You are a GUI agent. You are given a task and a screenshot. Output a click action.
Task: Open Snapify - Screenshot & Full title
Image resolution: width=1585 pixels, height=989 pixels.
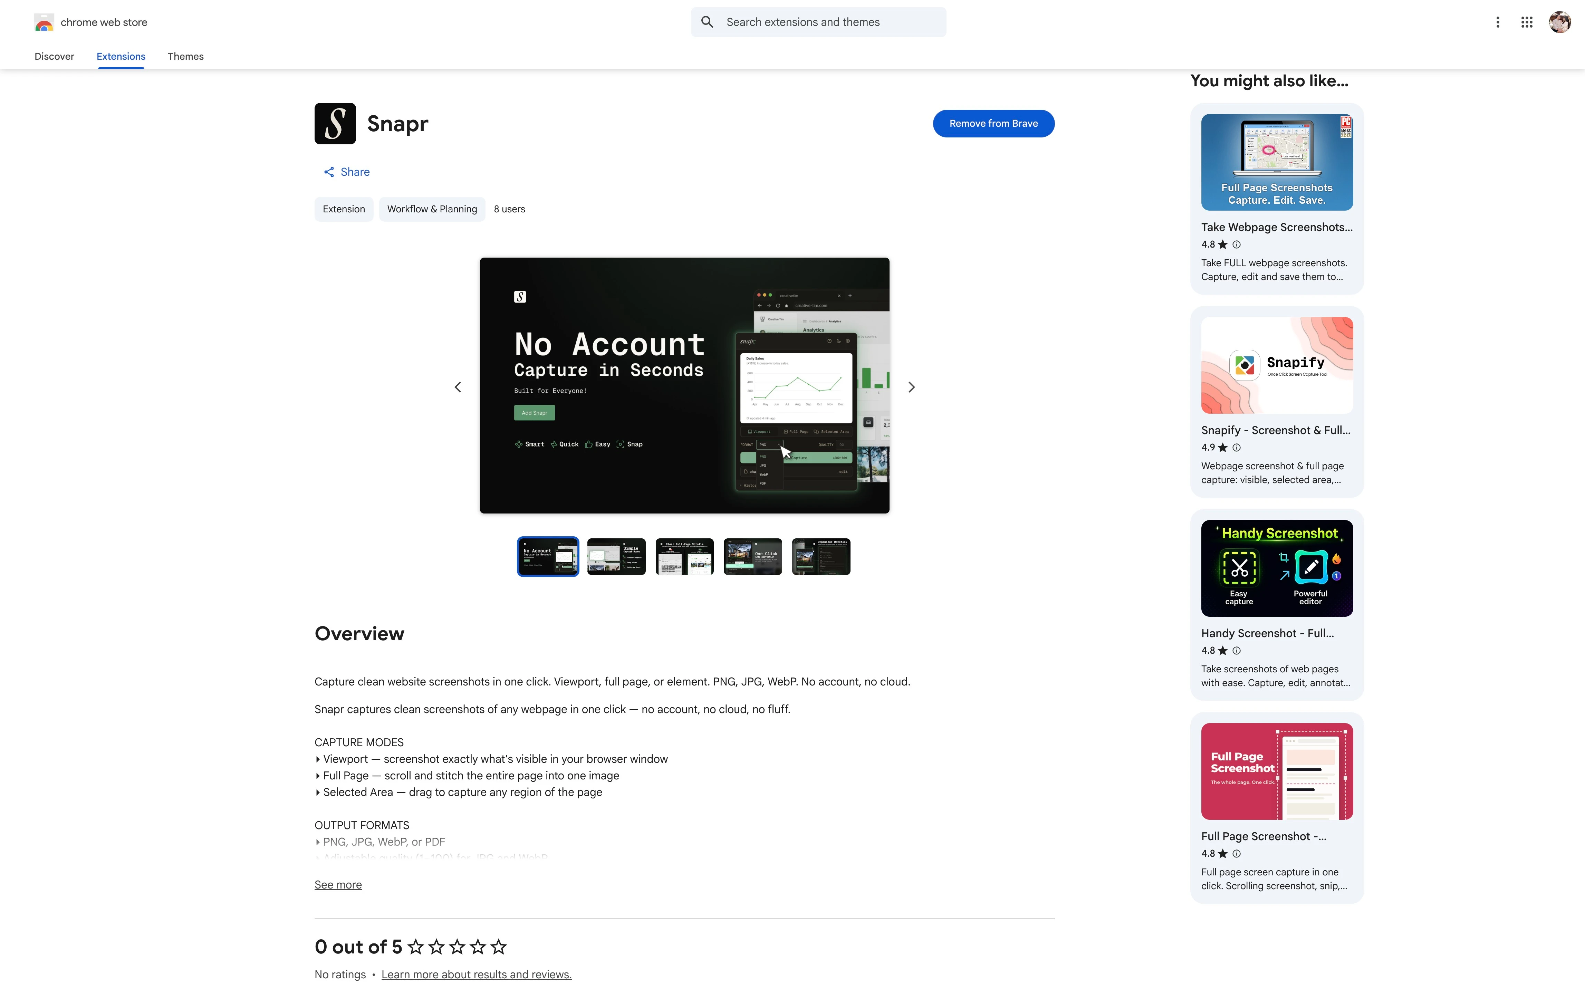click(1276, 430)
